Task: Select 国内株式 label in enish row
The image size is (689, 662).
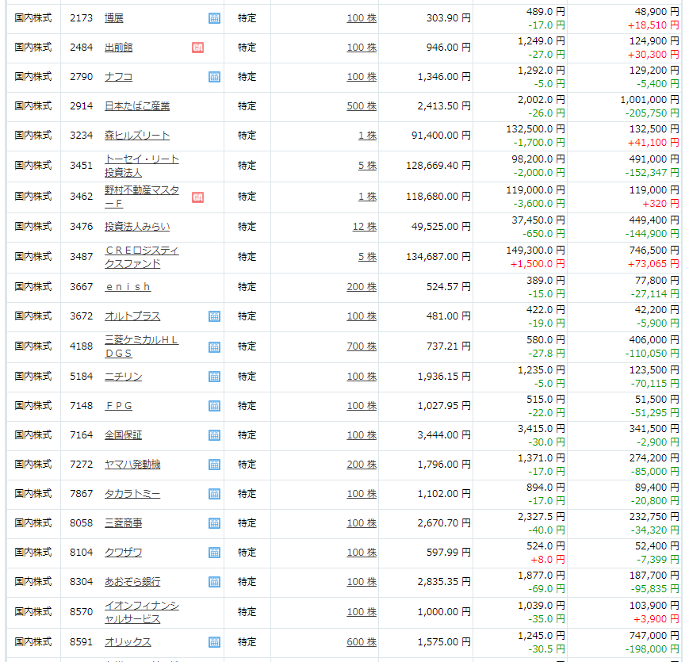Action: 33,287
